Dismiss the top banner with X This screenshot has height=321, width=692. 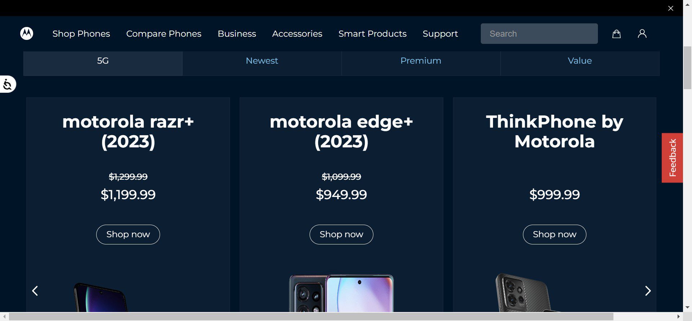click(x=670, y=8)
